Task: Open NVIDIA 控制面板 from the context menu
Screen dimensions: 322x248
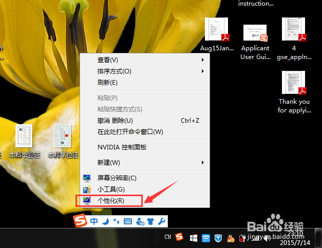Action: pyautogui.click(x=145, y=147)
